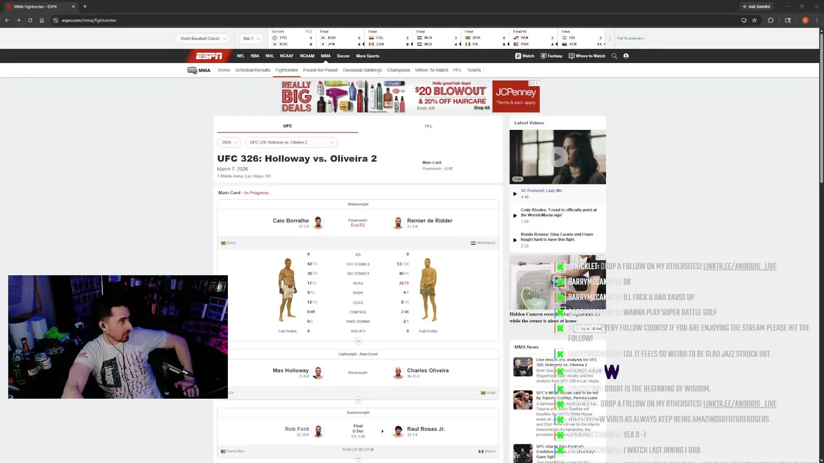Play the Latest Videos featured video

[x=557, y=157]
